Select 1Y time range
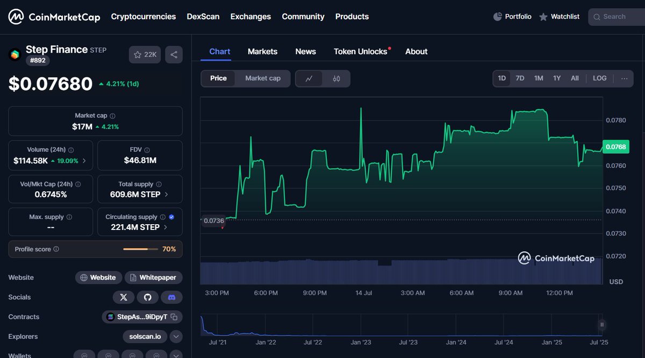Image resolution: width=645 pixels, height=358 pixels. point(557,78)
